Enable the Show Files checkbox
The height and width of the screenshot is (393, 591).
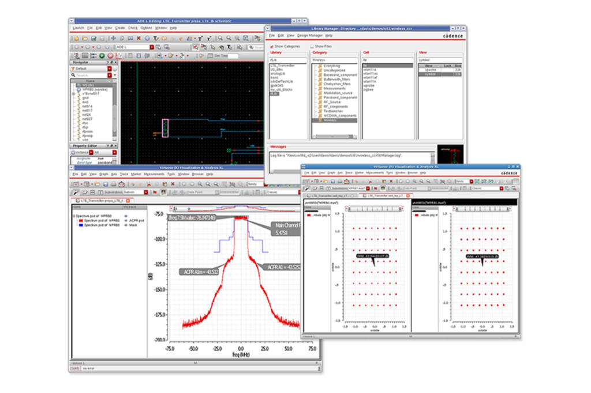312,46
